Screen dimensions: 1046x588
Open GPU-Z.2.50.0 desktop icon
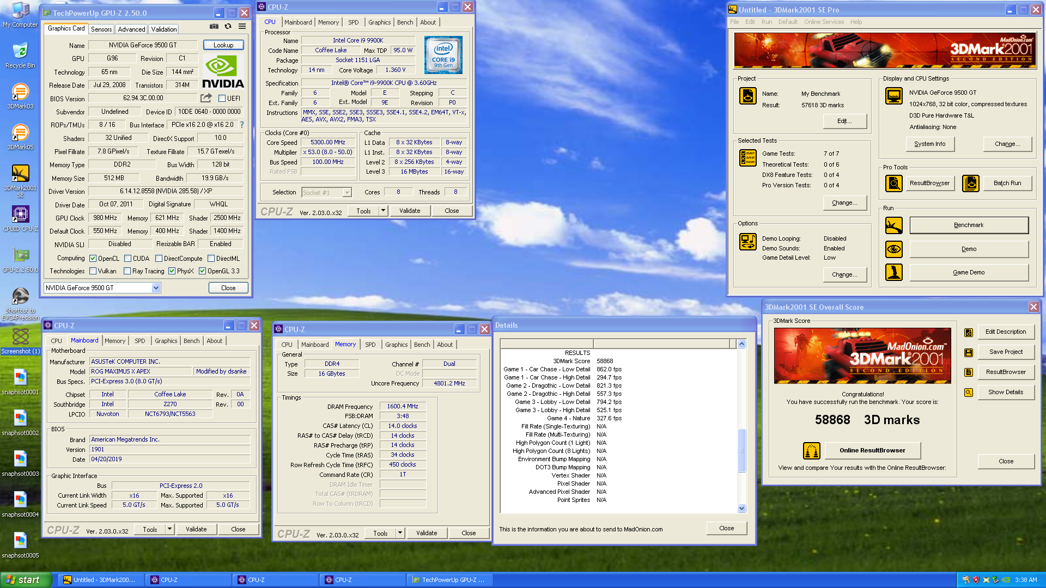point(20,259)
